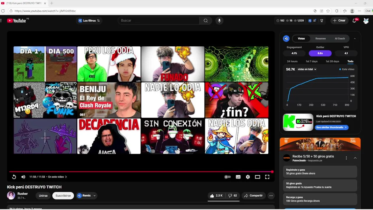Screen dimensions: 373x210
Task: Open 'vistas en total' dropdown
Action: [x=307, y=69]
